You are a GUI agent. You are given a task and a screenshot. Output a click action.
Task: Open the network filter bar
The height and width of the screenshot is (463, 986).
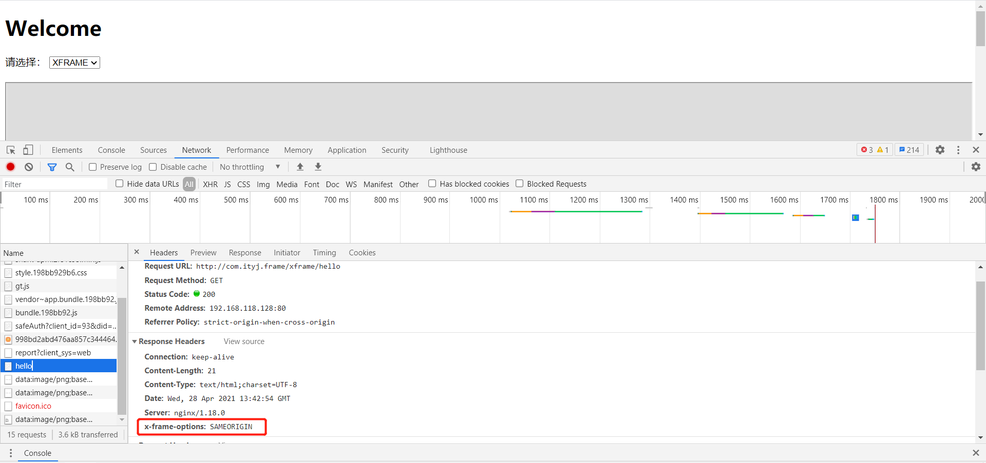(x=52, y=167)
